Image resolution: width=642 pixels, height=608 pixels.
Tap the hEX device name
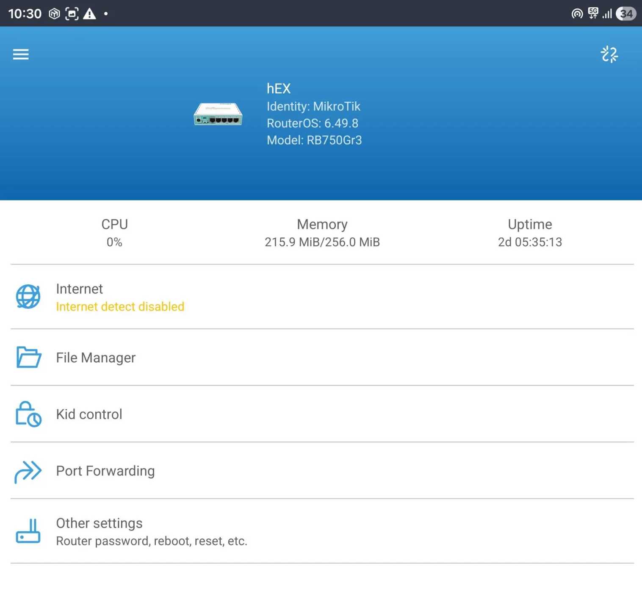click(x=279, y=89)
